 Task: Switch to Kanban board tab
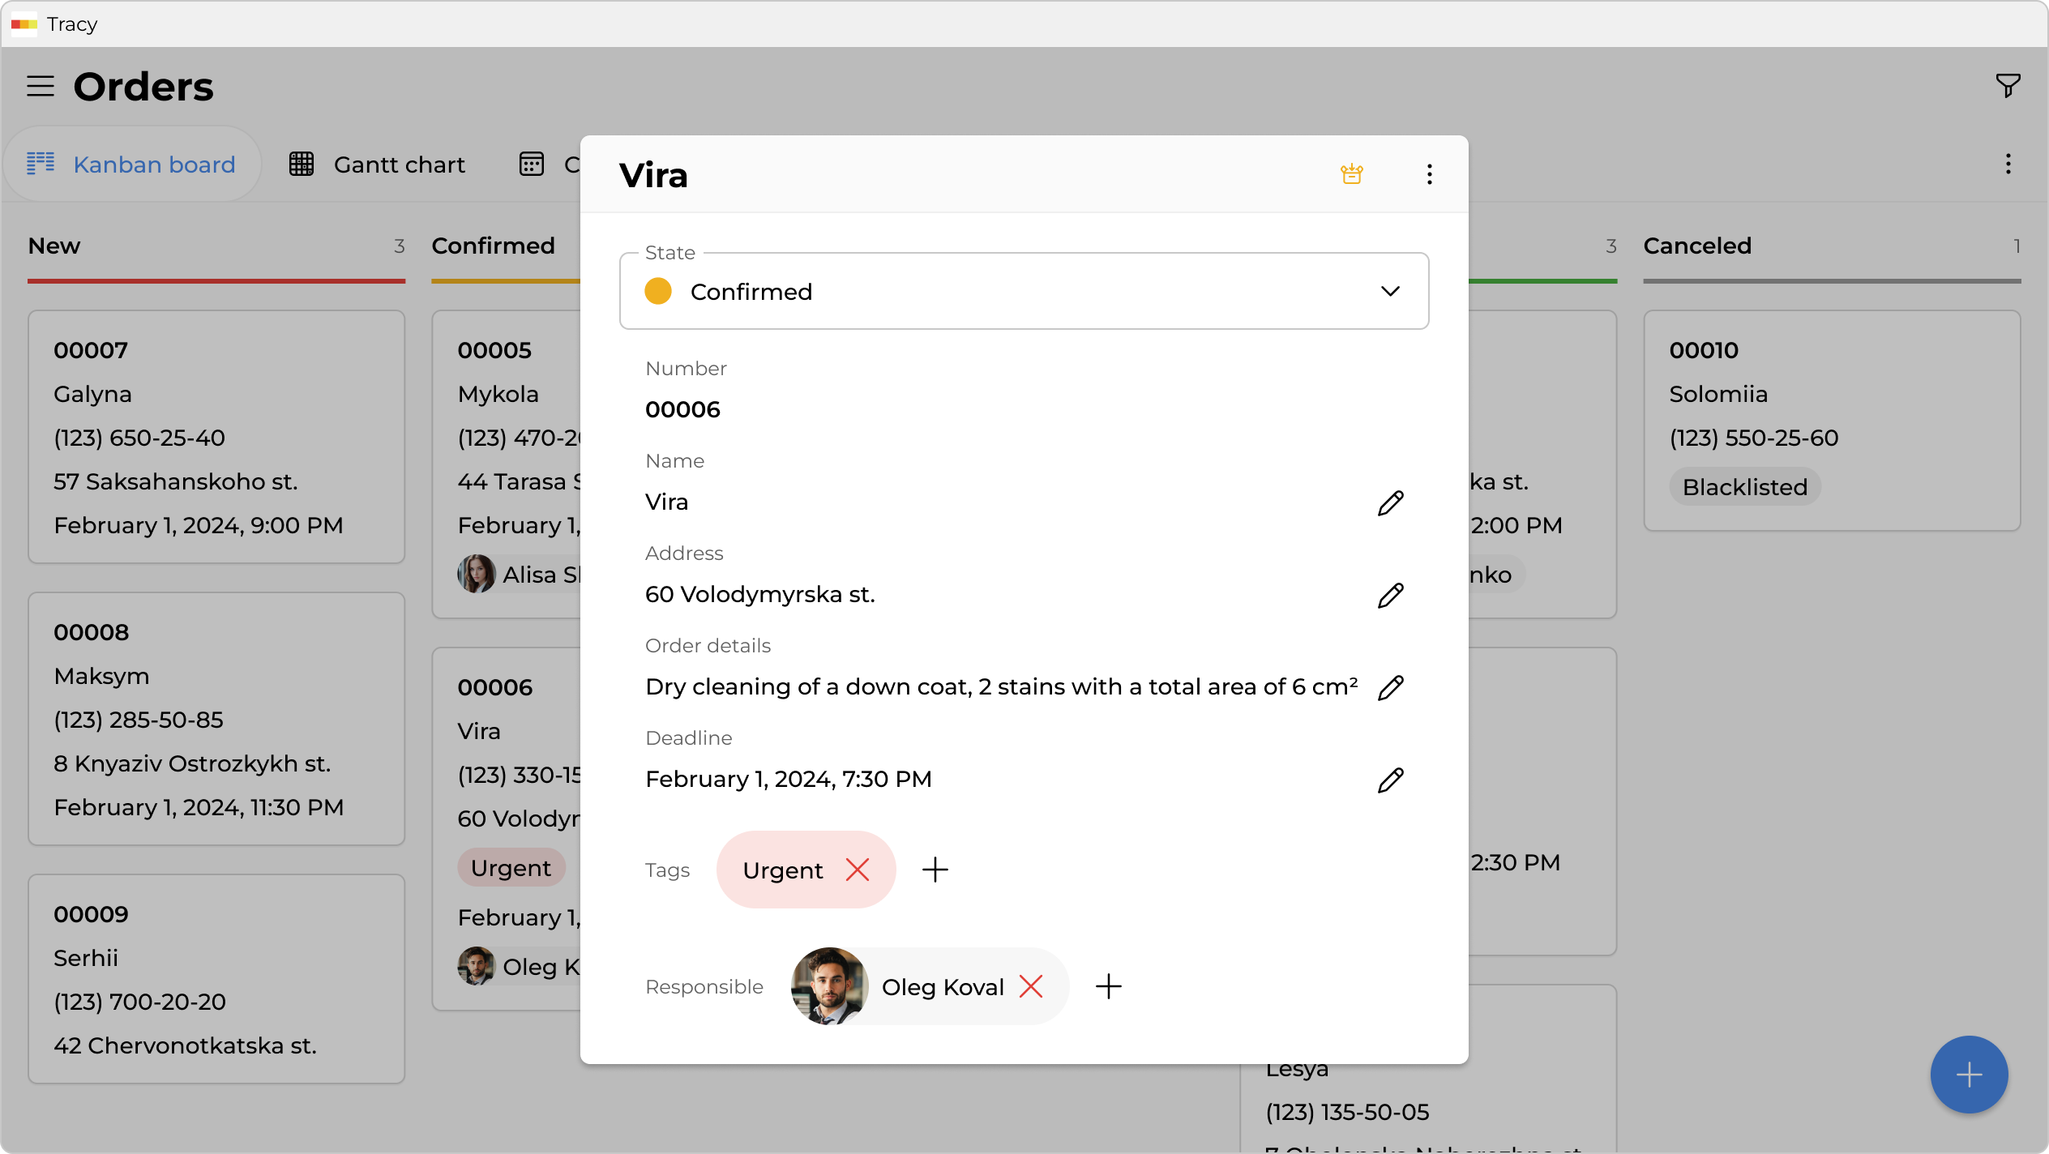132,165
